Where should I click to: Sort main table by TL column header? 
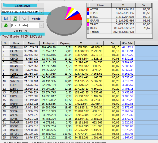pos(81,43)
